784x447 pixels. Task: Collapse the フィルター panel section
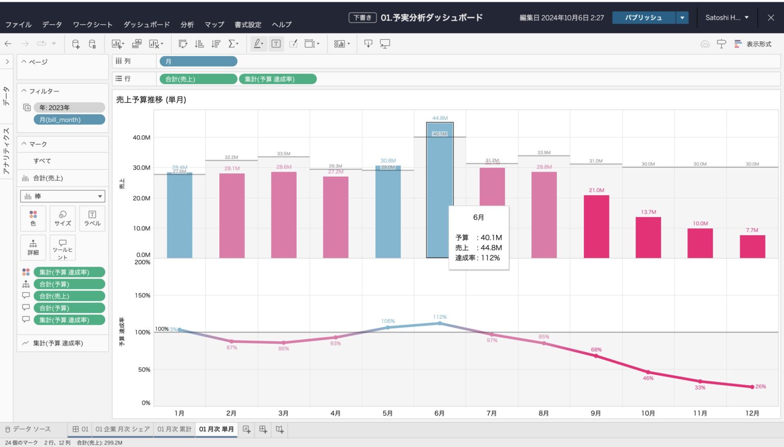point(23,90)
